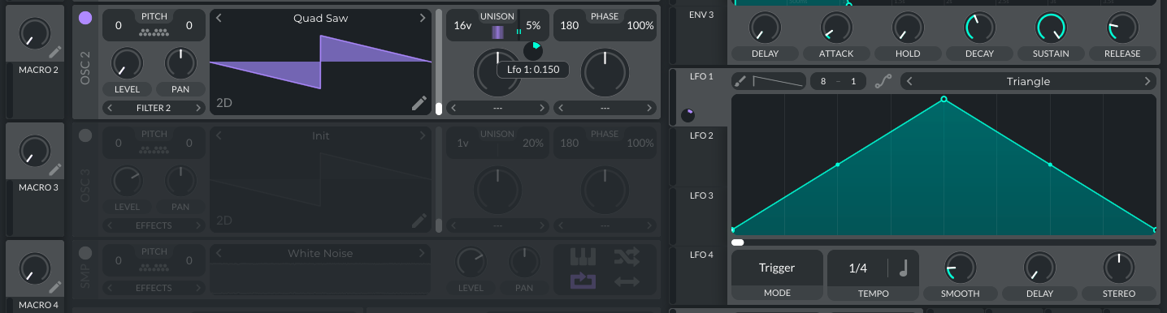This screenshot has height=313, width=1167.
Task: Toggle sampler keytrack piano button
Action: pyautogui.click(x=583, y=258)
